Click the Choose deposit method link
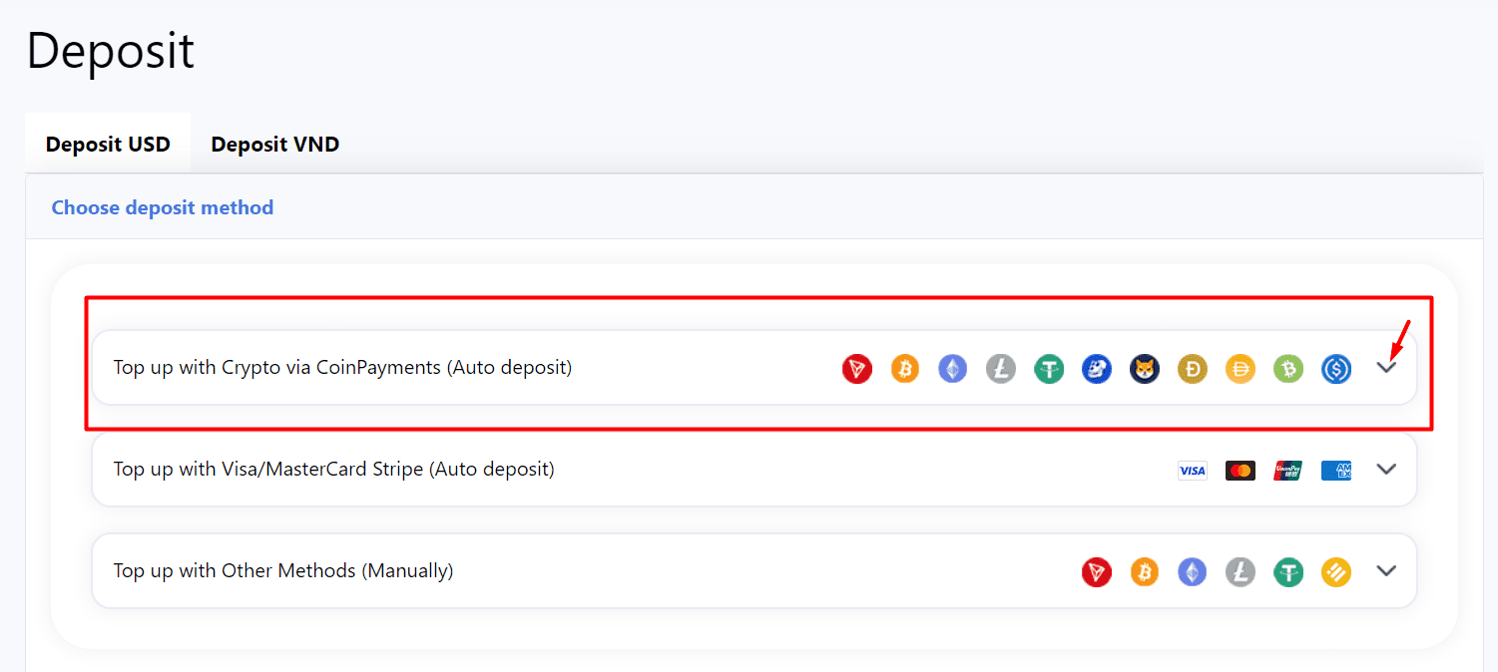 pos(162,207)
